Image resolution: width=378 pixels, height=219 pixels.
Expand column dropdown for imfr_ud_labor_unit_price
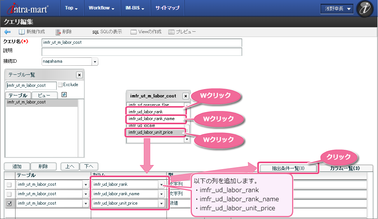pyautogui.click(x=162, y=204)
